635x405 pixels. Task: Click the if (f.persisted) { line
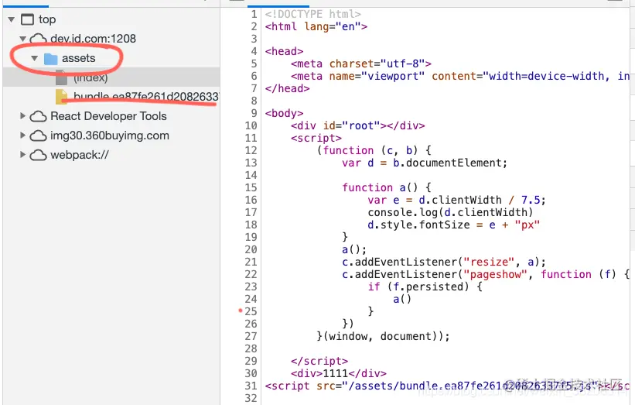pyautogui.click(x=425, y=287)
